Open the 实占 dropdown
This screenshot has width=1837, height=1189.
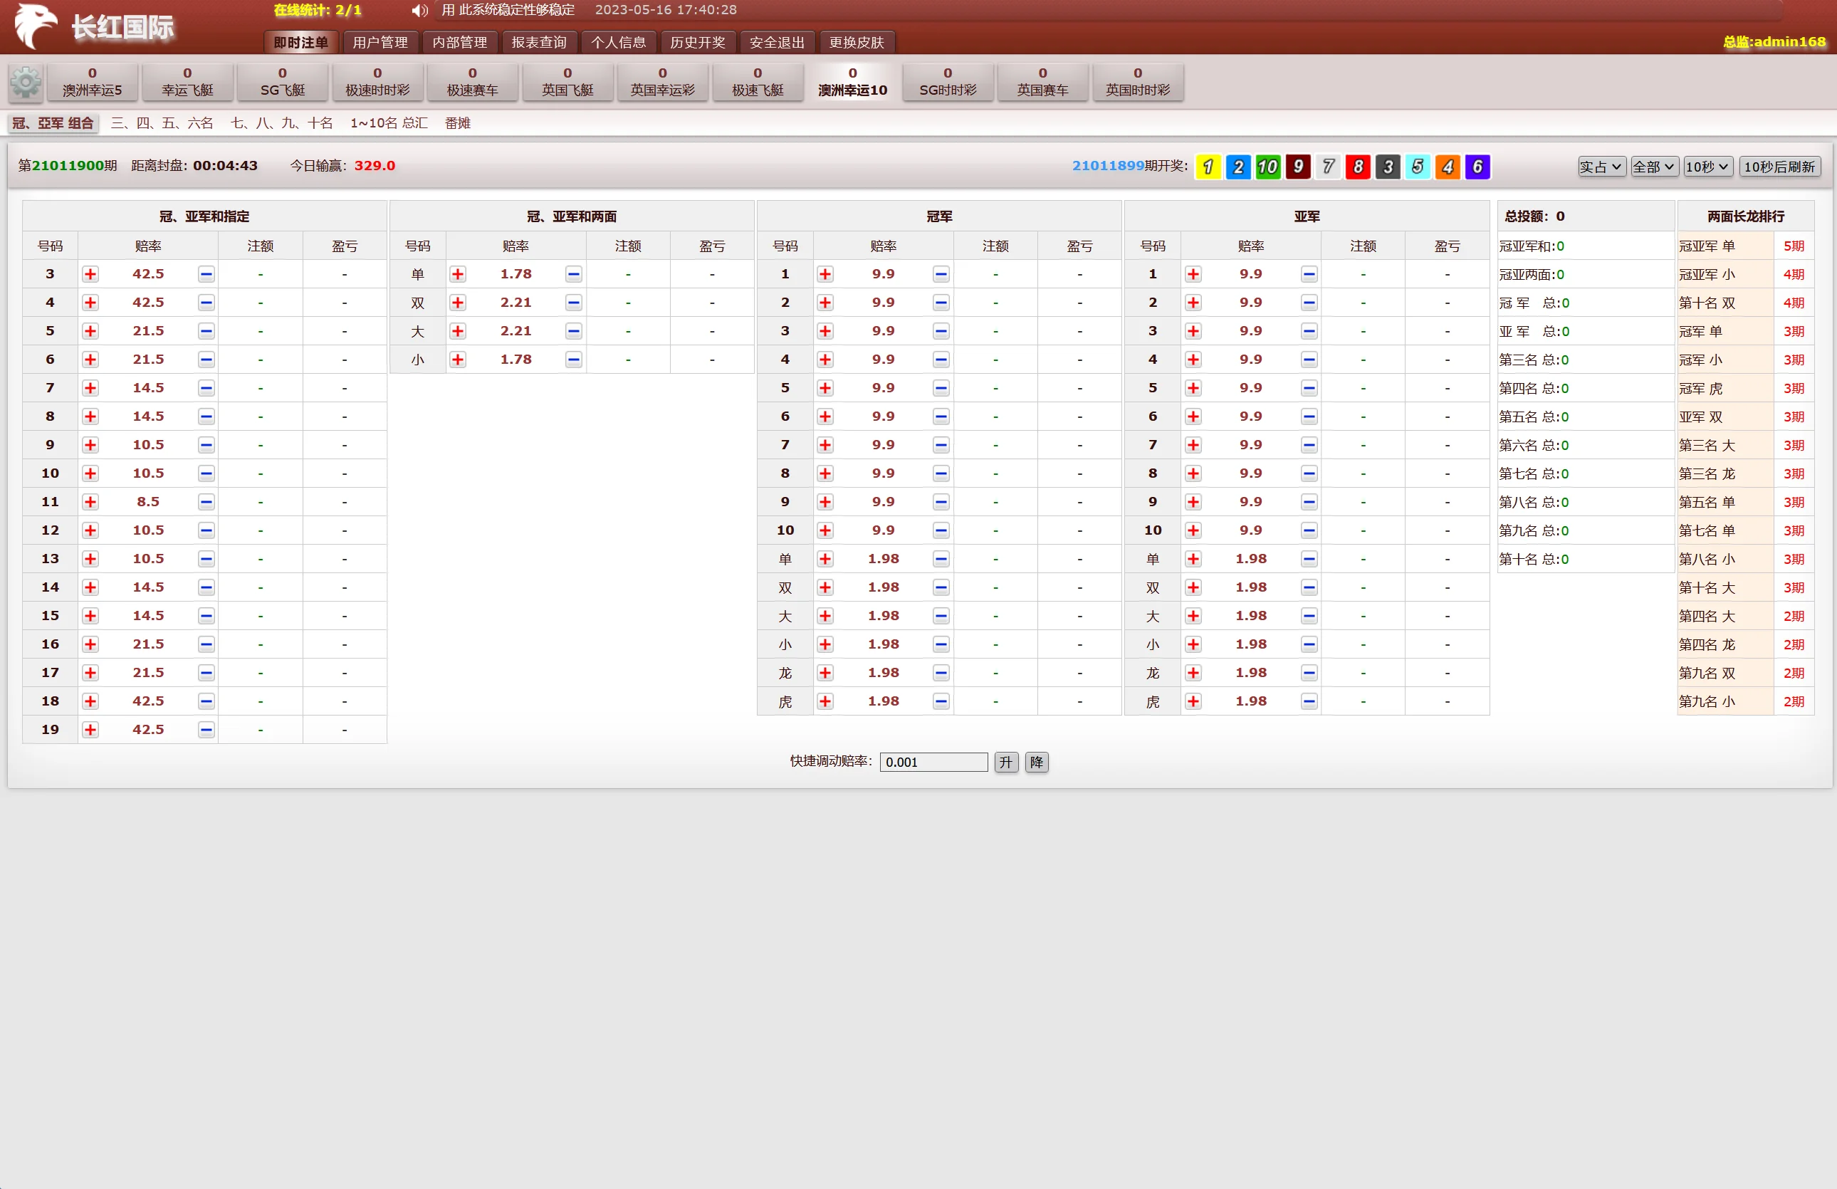coord(1601,167)
